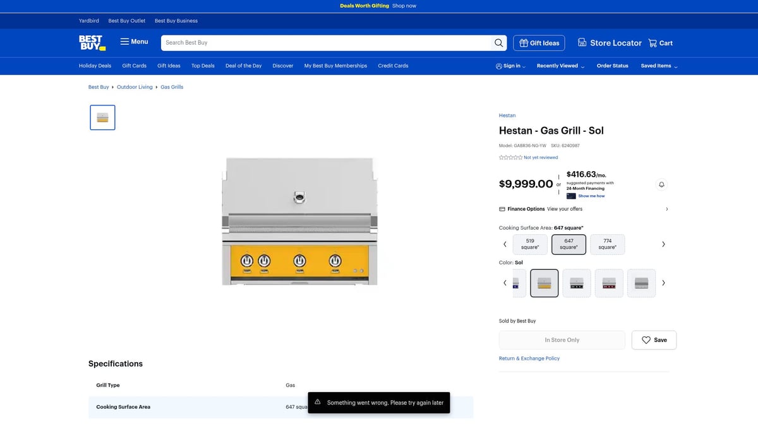Click into the Search Best Buy field

(325, 43)
